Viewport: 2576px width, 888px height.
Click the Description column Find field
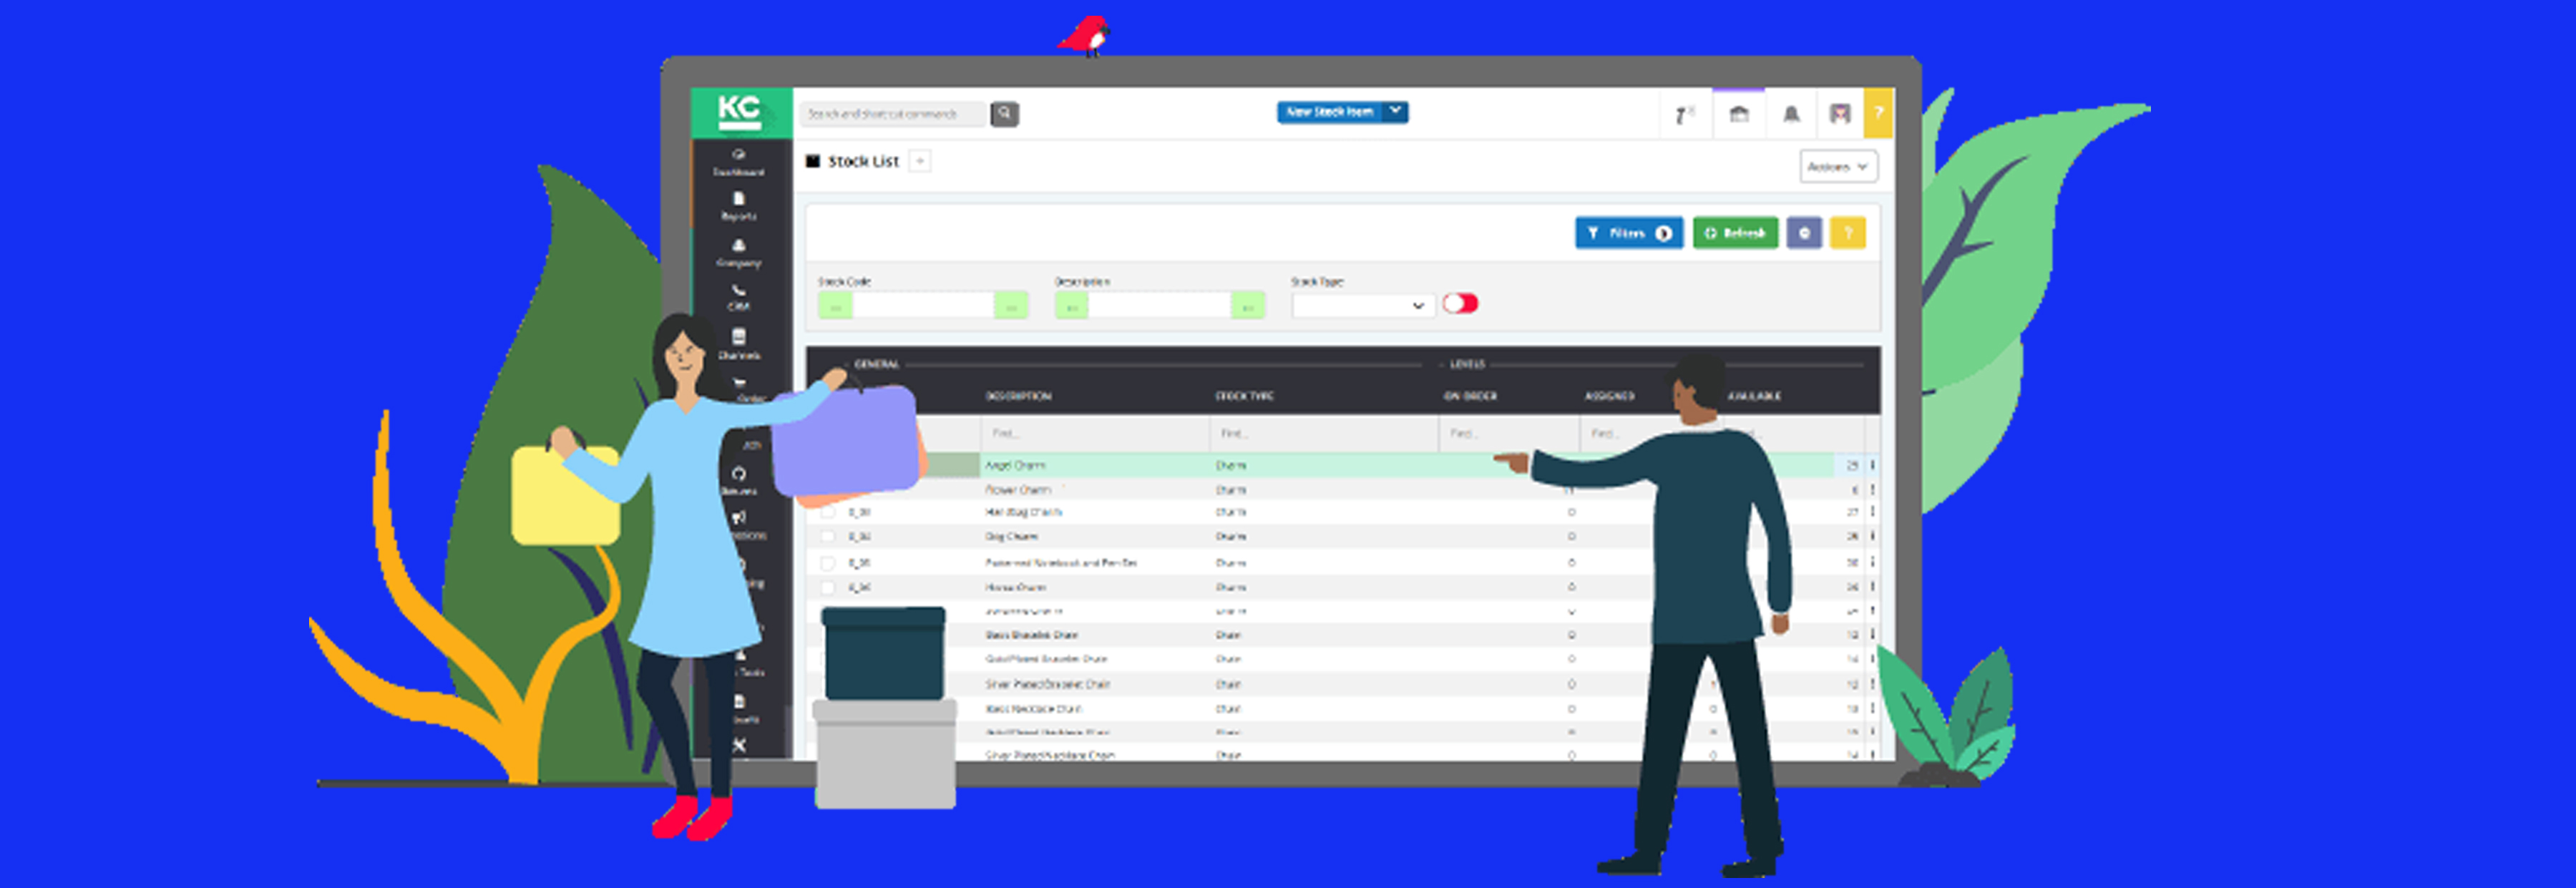point(1094,433)
